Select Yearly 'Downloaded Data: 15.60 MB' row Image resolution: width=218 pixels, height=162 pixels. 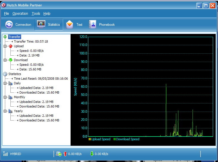(39, 120)
